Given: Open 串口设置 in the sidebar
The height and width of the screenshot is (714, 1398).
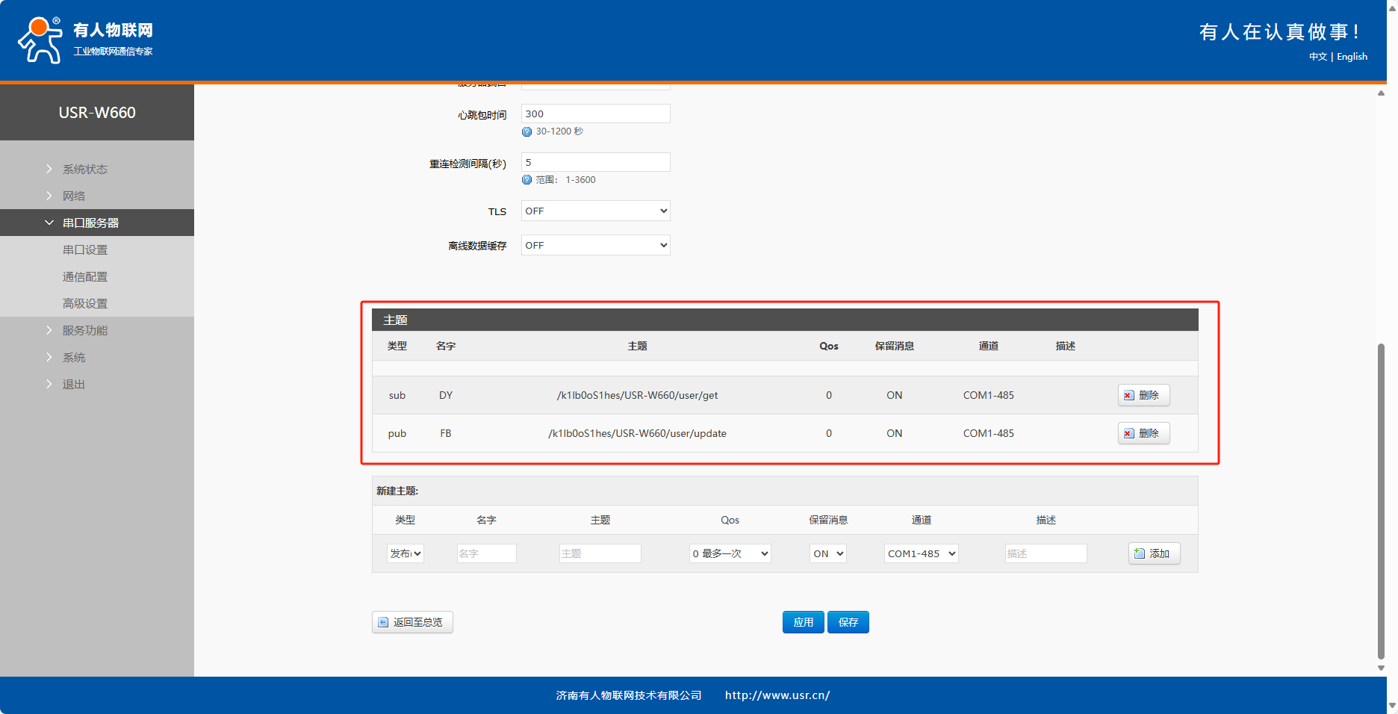Looking at the screenshot, I should (x=85, y=250).
